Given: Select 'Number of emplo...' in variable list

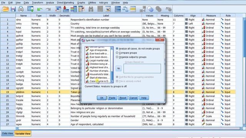Looking at the screenshot, I should pyautogui.click(x=97, y=71).
